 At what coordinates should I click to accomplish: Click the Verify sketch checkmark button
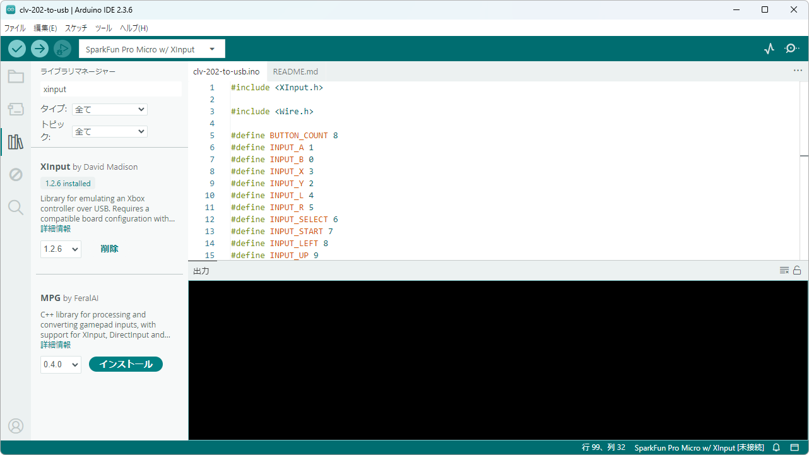(17, 49)
